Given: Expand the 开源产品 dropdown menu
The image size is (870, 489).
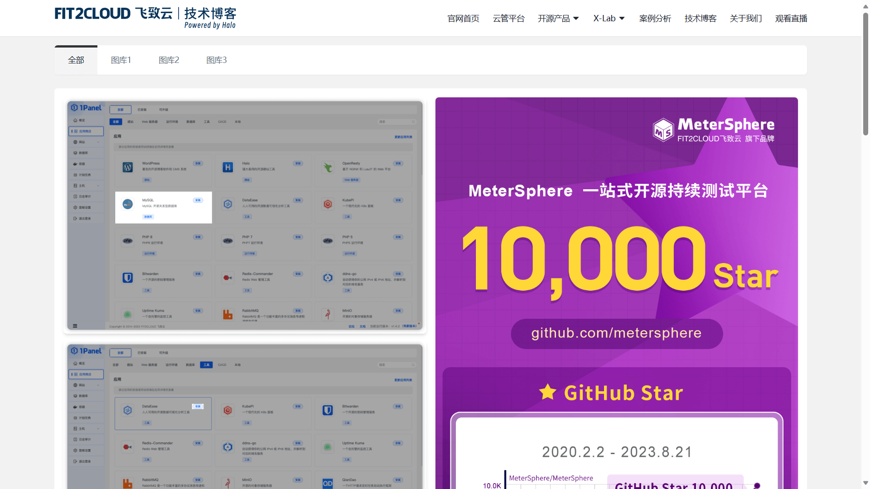Looking at the screenshot, I should click(x=558, y=19).
